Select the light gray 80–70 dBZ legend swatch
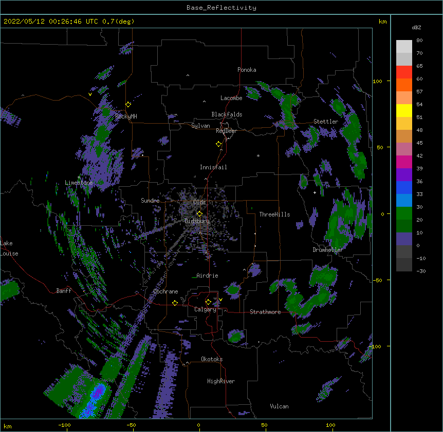 click(404, 47)
